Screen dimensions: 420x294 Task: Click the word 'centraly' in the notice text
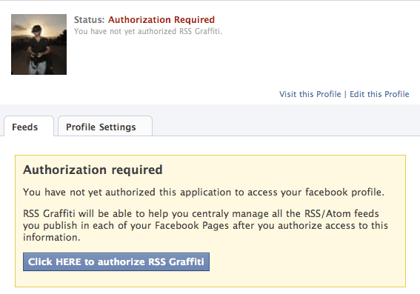[x=210, y=214]
